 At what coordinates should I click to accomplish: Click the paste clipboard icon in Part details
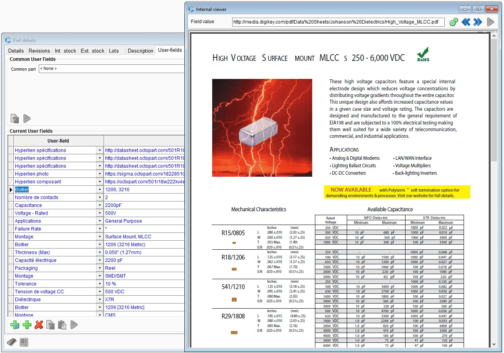62,325
